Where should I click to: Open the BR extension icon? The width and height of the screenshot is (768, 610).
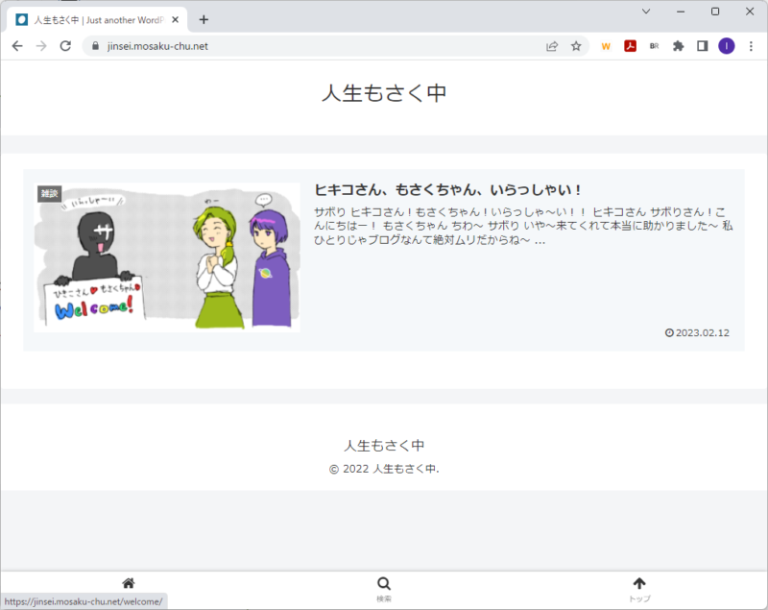click(653, 45)
